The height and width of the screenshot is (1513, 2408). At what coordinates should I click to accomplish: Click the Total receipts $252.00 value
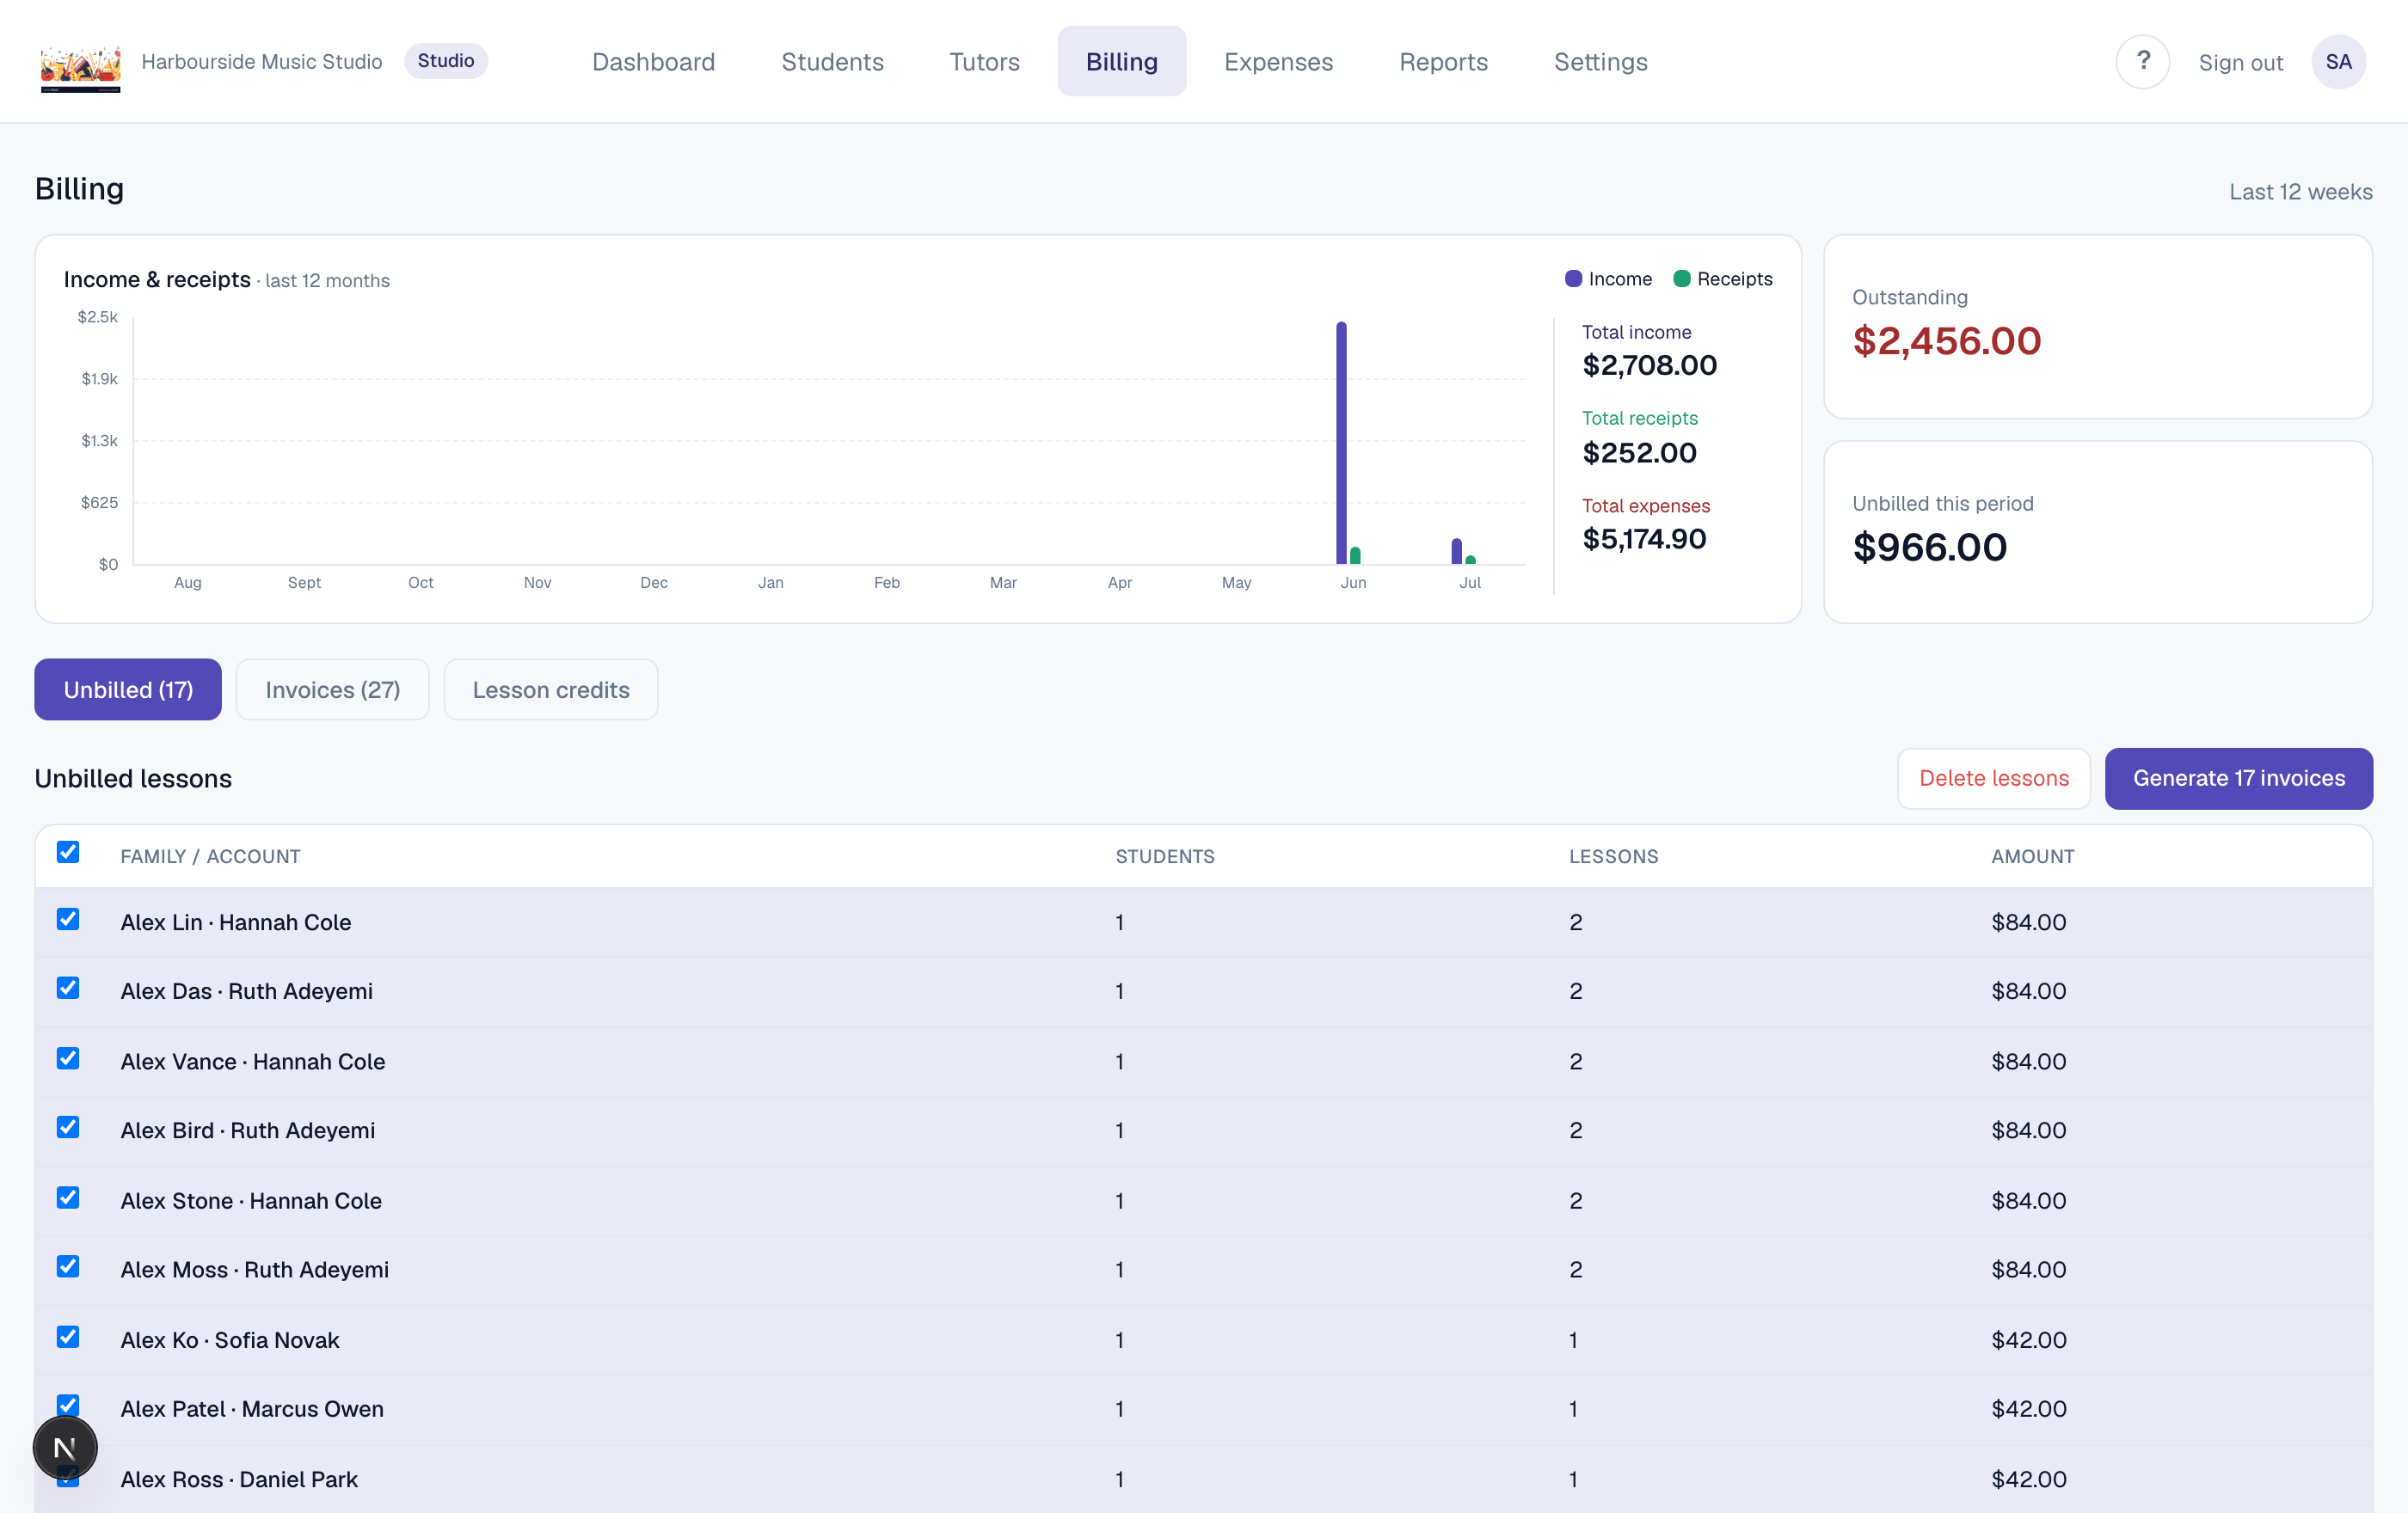point(1639,453)
